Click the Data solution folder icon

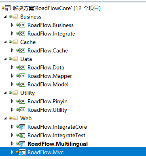pos(15,59)
